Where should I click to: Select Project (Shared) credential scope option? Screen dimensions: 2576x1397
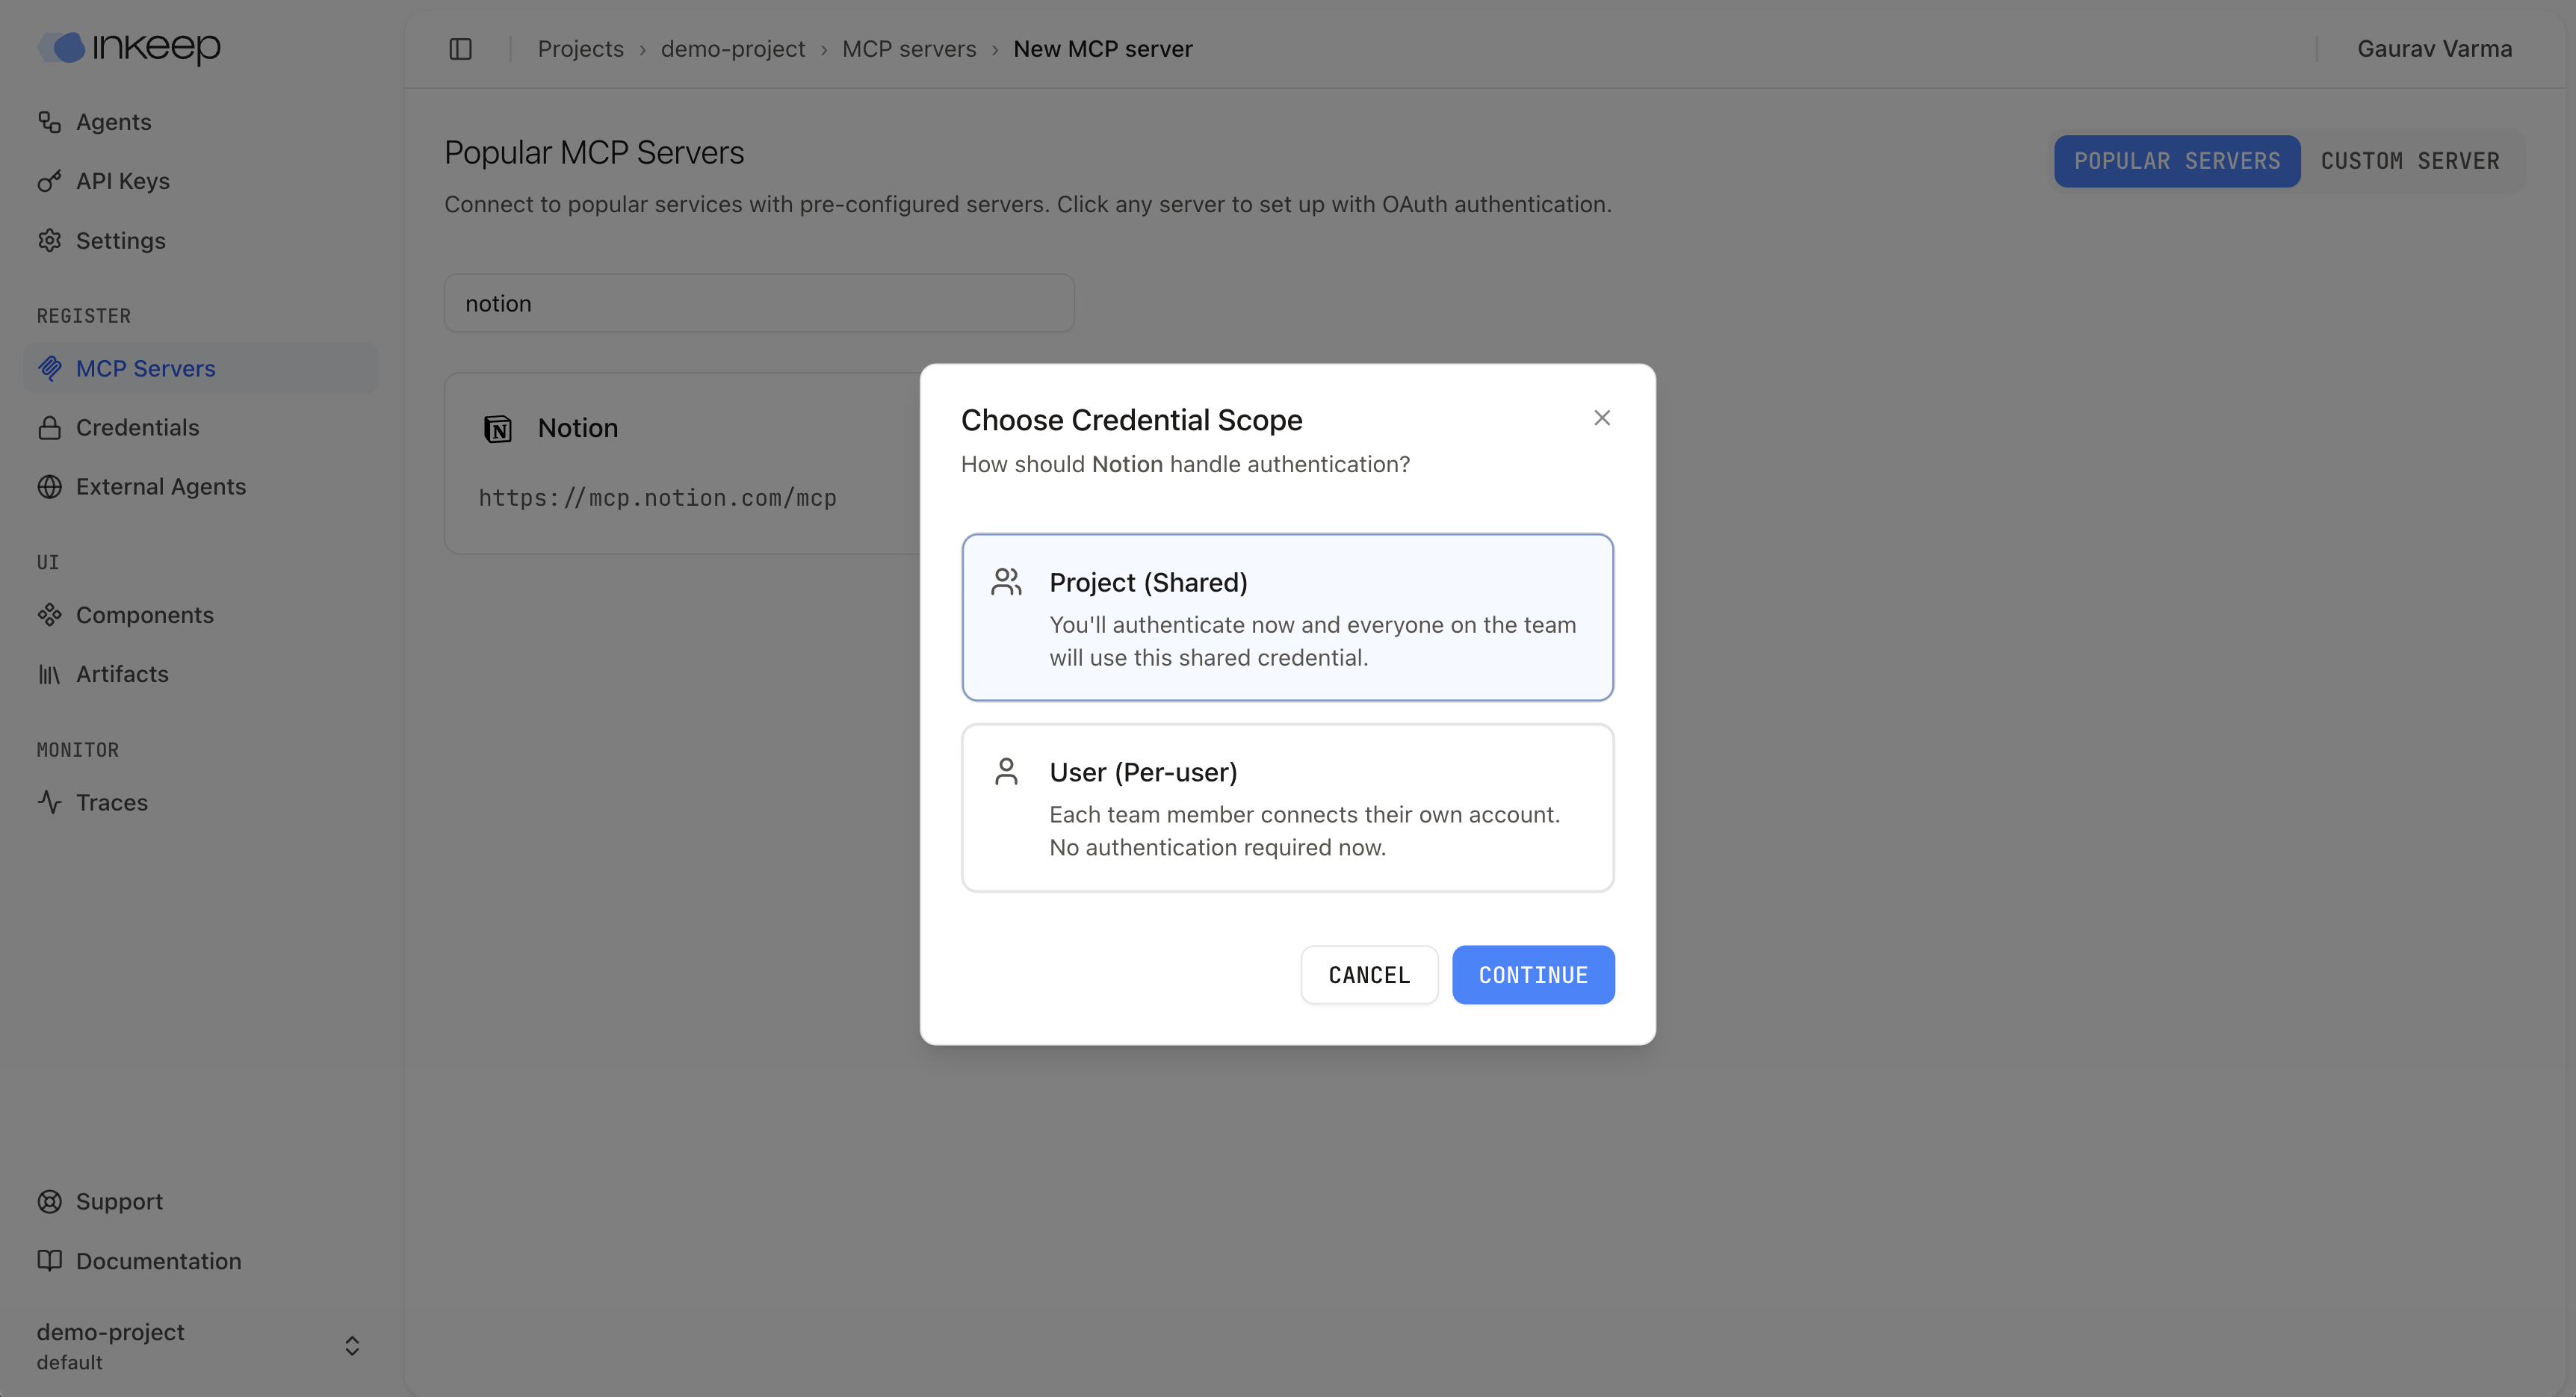tap(1287, 617)
